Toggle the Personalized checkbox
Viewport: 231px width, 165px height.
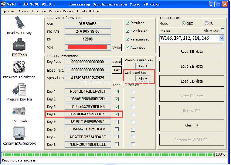pyautogui.click(x=128, y=39)
